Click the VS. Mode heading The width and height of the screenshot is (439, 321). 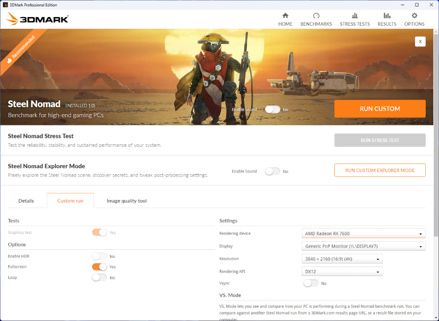(230, 295)
